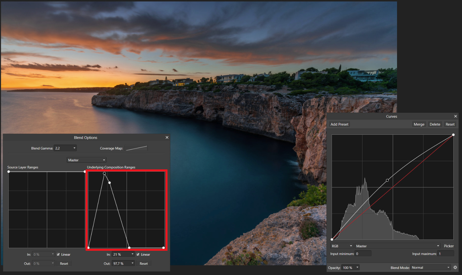Open the Blend Mode Normal dropdown

coord(431,267)
